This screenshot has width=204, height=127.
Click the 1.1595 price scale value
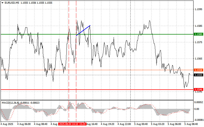tap(199, 9)
